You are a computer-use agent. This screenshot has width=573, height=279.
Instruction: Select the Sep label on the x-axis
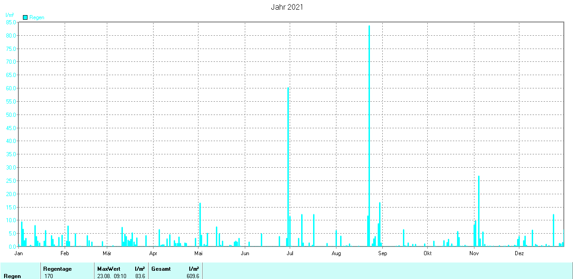pyautogui.click(x=382, y=253)
